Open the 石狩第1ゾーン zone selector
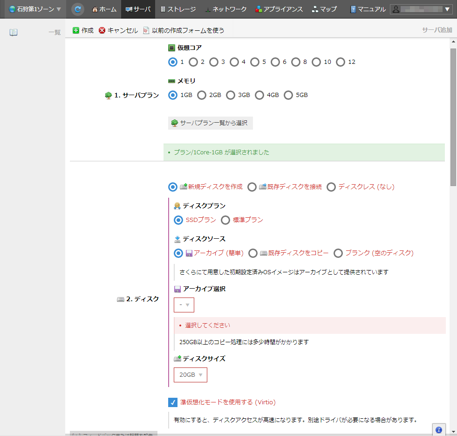The width and height of the screenshot is (457, 436). click(x=35, y=9)
